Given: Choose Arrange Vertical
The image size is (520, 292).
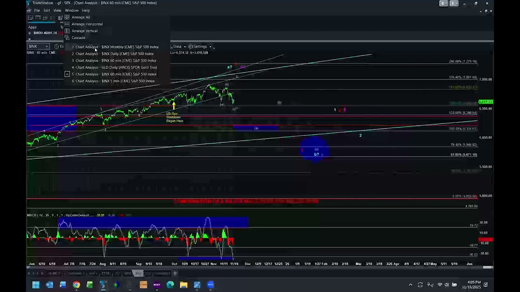Looking at the screenshot, I should click(84, 31).
